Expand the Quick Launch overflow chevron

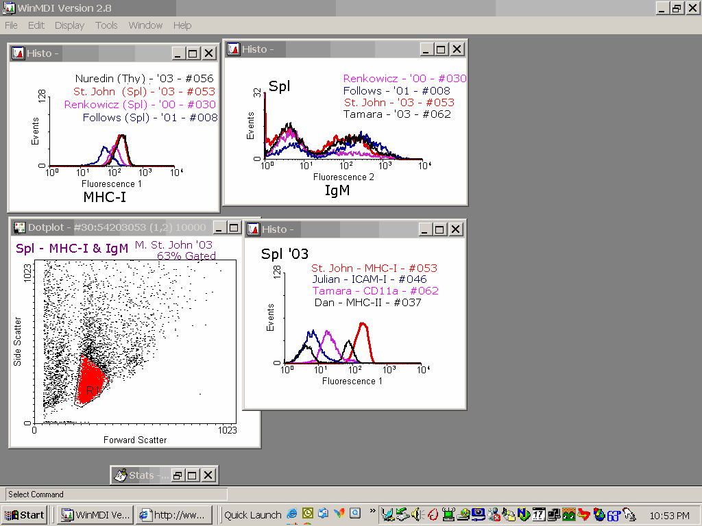(x=372, y=511)
